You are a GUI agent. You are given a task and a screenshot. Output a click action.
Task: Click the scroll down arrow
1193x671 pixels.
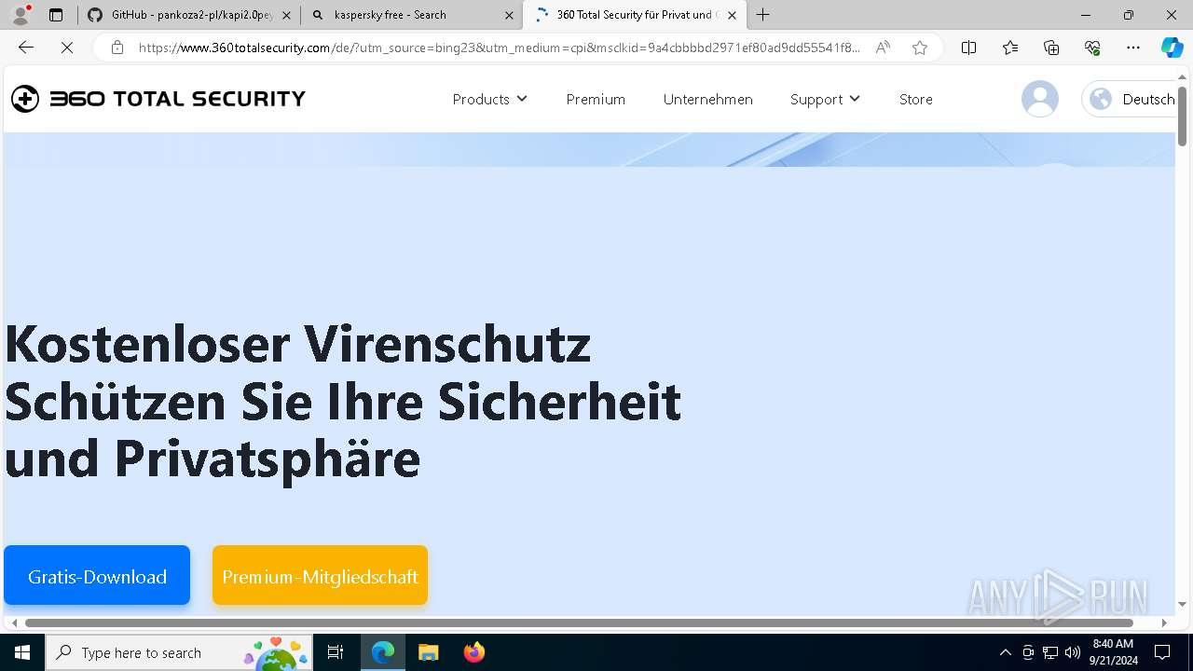(x=1182, y=605)
